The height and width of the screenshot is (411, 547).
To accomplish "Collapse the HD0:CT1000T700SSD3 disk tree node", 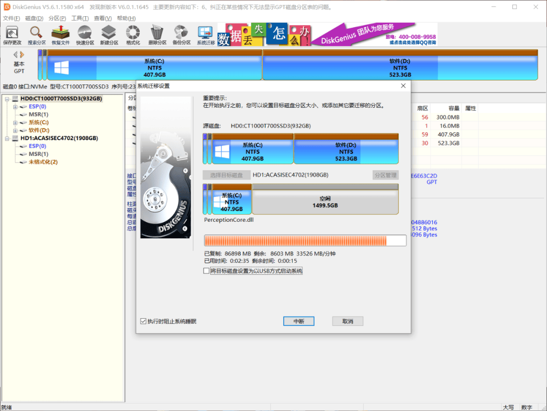I will click(x=8, y=99).
